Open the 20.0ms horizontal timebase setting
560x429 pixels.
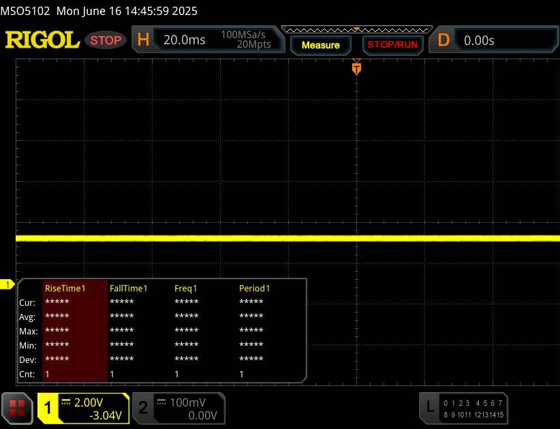[184, 40]
